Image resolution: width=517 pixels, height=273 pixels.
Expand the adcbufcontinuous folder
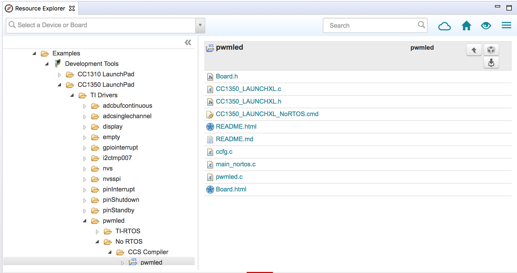pos(85,106)
